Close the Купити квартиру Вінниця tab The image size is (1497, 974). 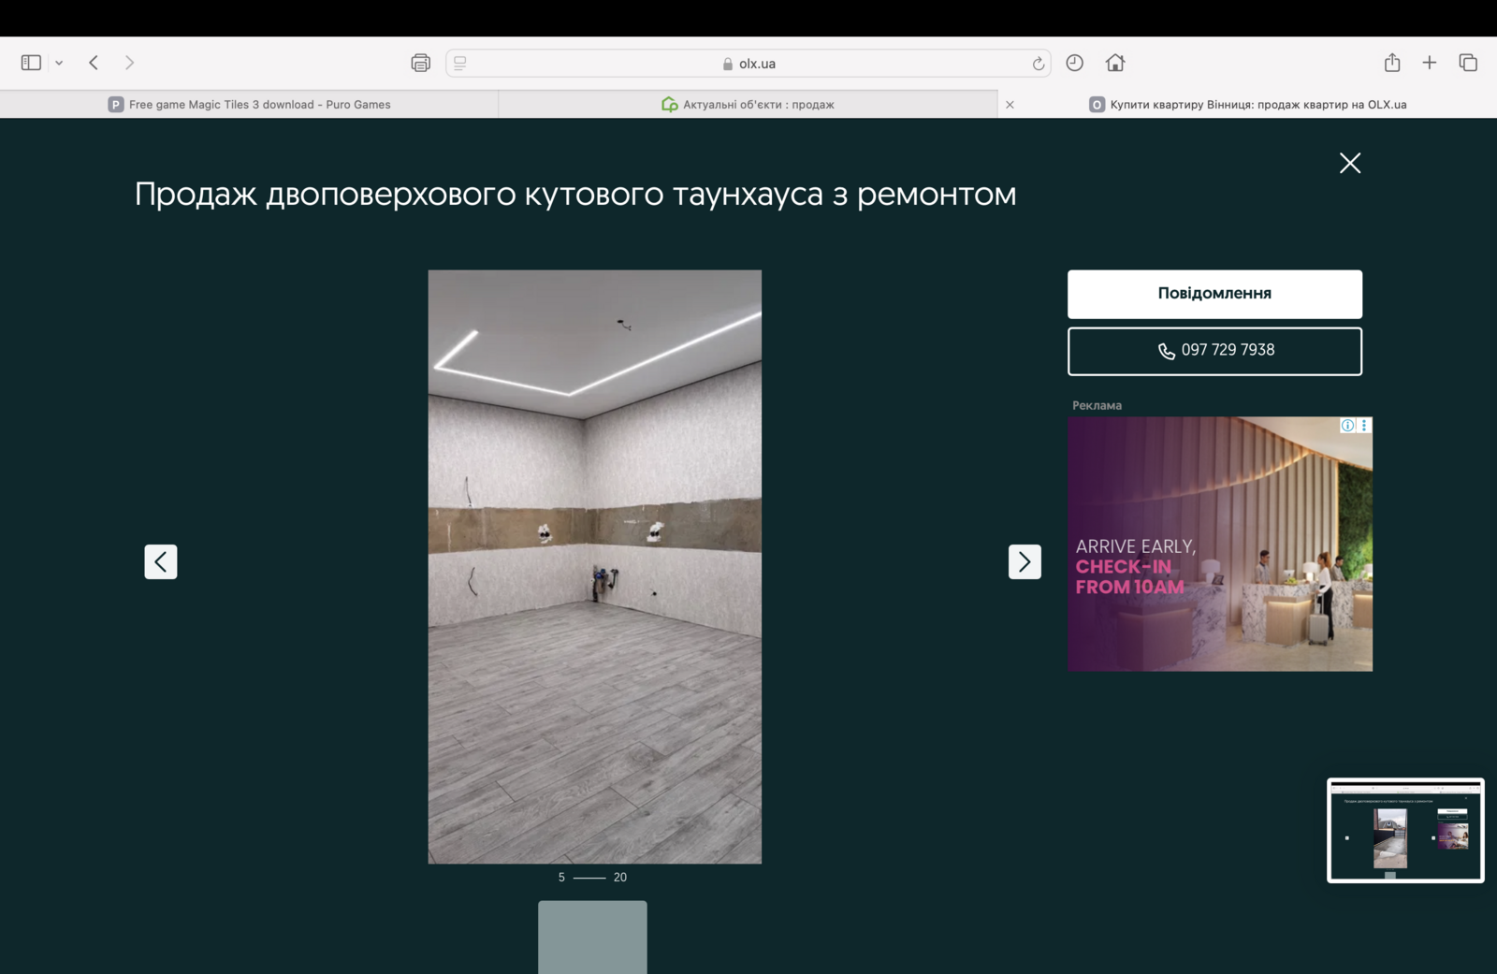point(1010,105)
